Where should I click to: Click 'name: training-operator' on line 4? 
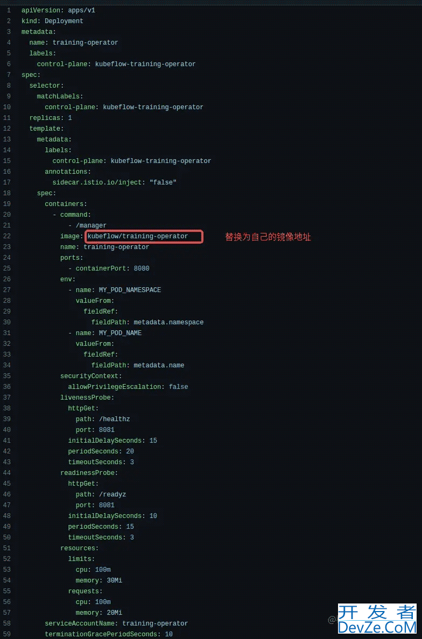click(74, 42)
